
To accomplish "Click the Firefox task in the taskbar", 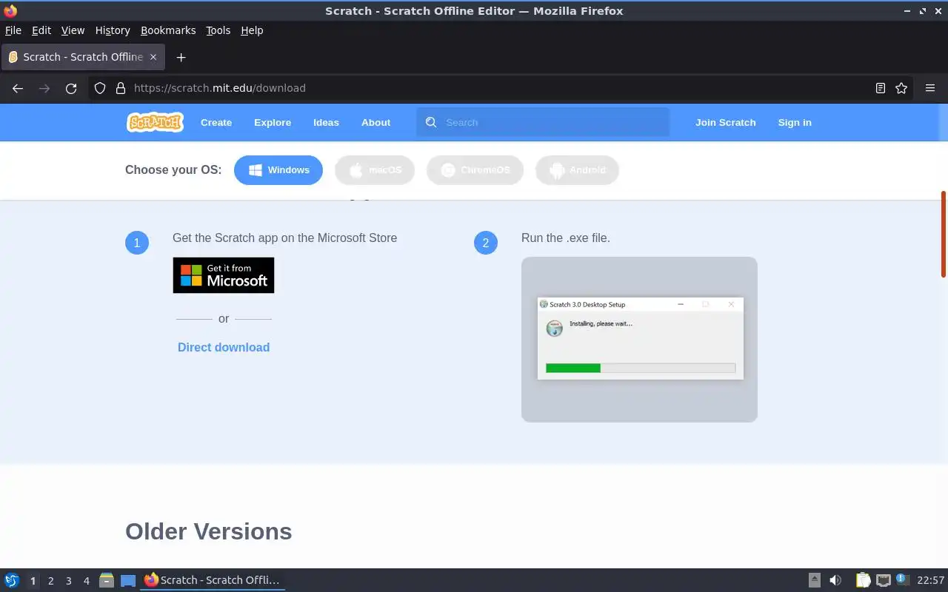I will 213,580.
